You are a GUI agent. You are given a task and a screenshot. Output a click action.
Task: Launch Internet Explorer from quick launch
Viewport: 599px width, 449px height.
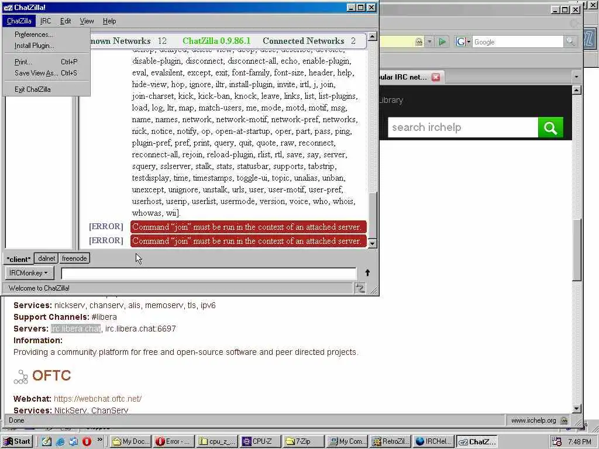click(60, 441)
